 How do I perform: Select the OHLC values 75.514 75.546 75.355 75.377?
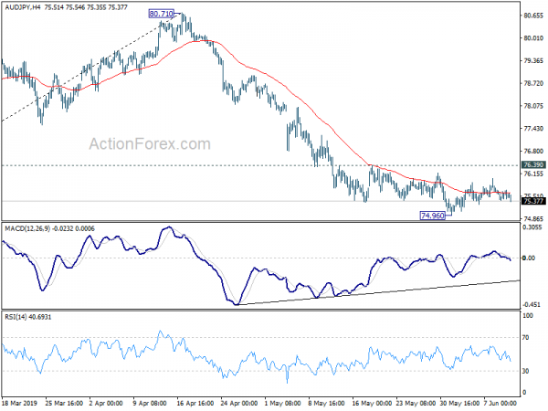(86, 6)
